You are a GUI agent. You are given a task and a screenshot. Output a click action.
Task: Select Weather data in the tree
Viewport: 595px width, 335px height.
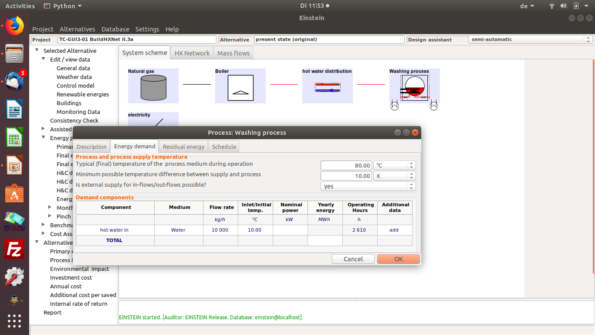tap(74, 77)
